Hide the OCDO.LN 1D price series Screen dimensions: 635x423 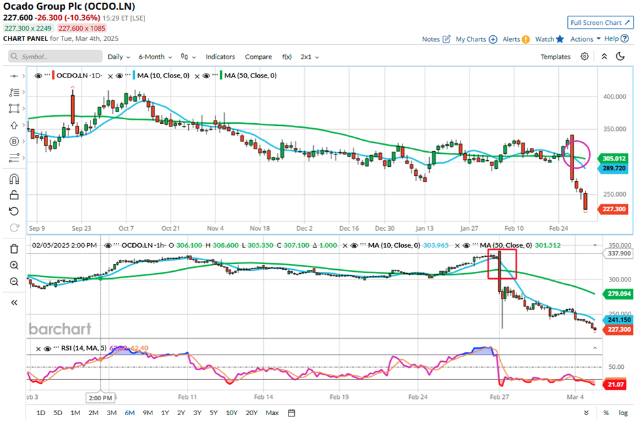click(x=38, y=76)
